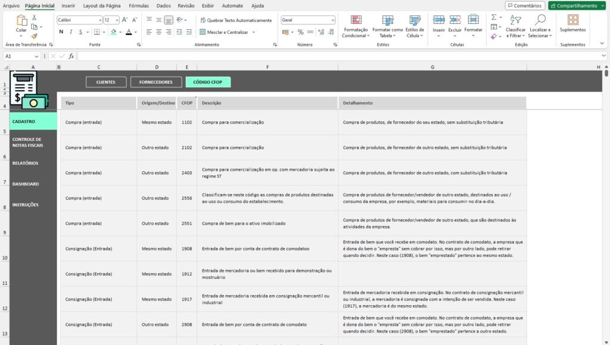
Task: Apply italic formatting
Action: point(71,32)
